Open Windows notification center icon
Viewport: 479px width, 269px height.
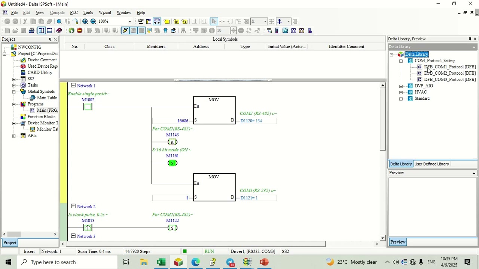[467, 262]
